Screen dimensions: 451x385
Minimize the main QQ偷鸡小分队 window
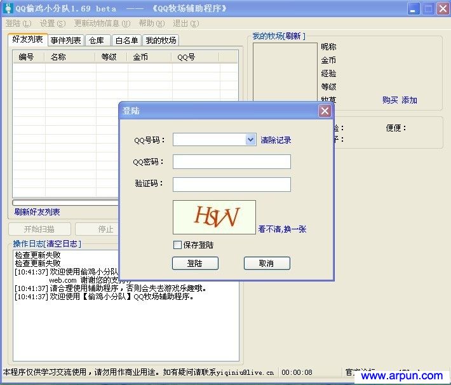point(414,9)
